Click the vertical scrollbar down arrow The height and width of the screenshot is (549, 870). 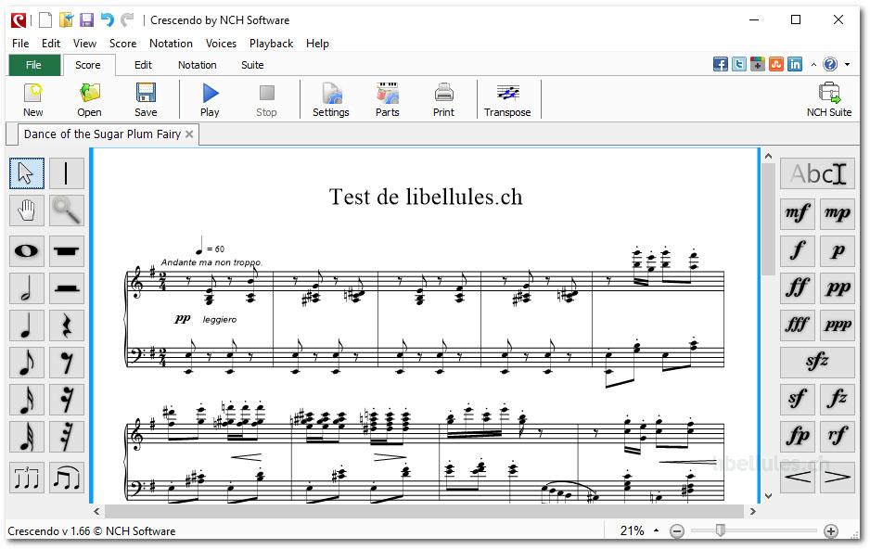coord(769,495)
